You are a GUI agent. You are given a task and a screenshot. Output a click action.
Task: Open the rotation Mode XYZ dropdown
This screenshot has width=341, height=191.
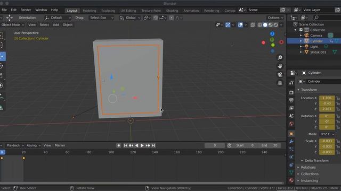327,134
